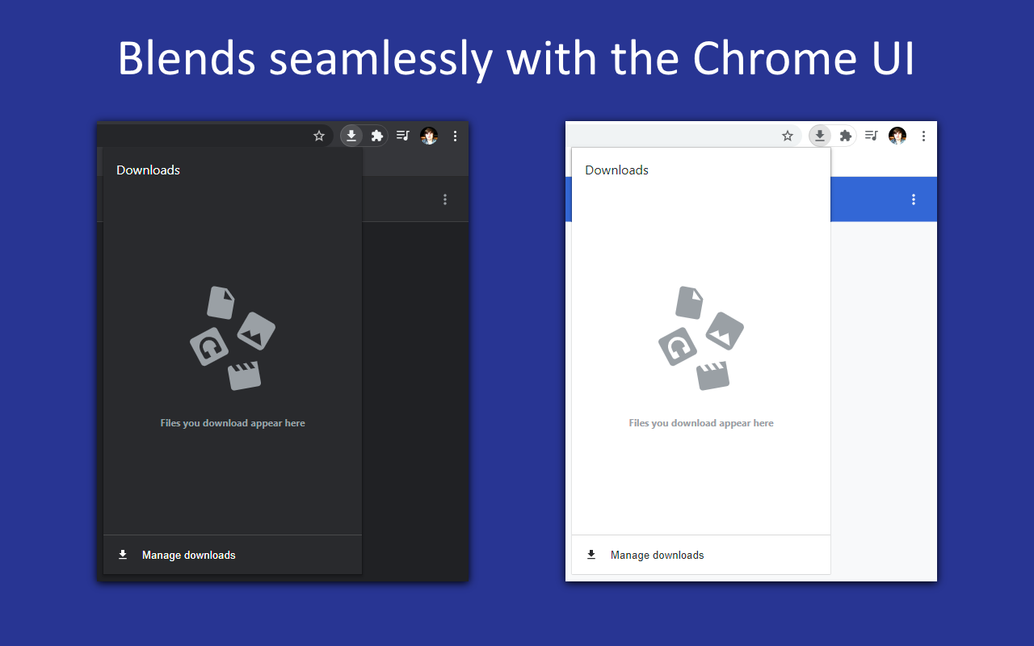Click the bookmark star in light theme toolbar

(x=788, y=136)
